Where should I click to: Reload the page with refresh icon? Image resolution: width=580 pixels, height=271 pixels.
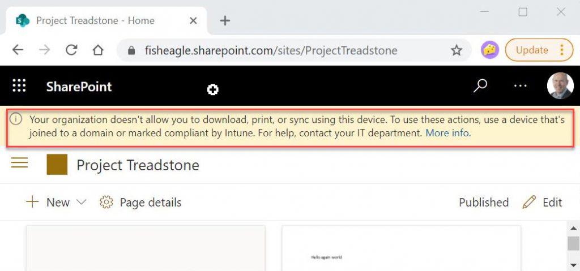tap(71, 50)
